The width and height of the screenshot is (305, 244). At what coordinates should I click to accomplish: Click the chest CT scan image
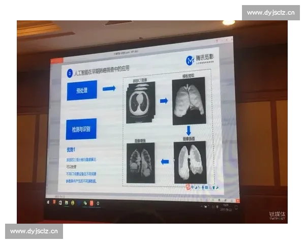pyautogui.click(x=141, y=103)
